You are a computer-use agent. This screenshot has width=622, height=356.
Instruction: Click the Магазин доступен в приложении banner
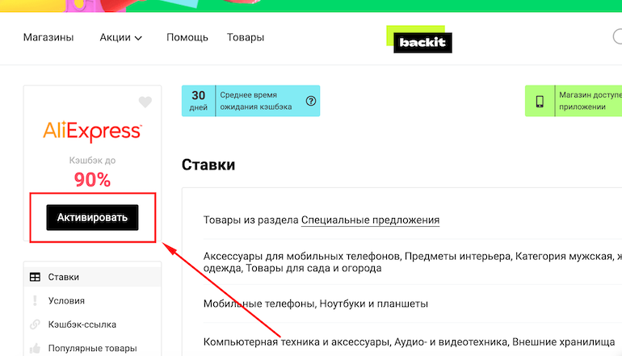click(574, 101)
